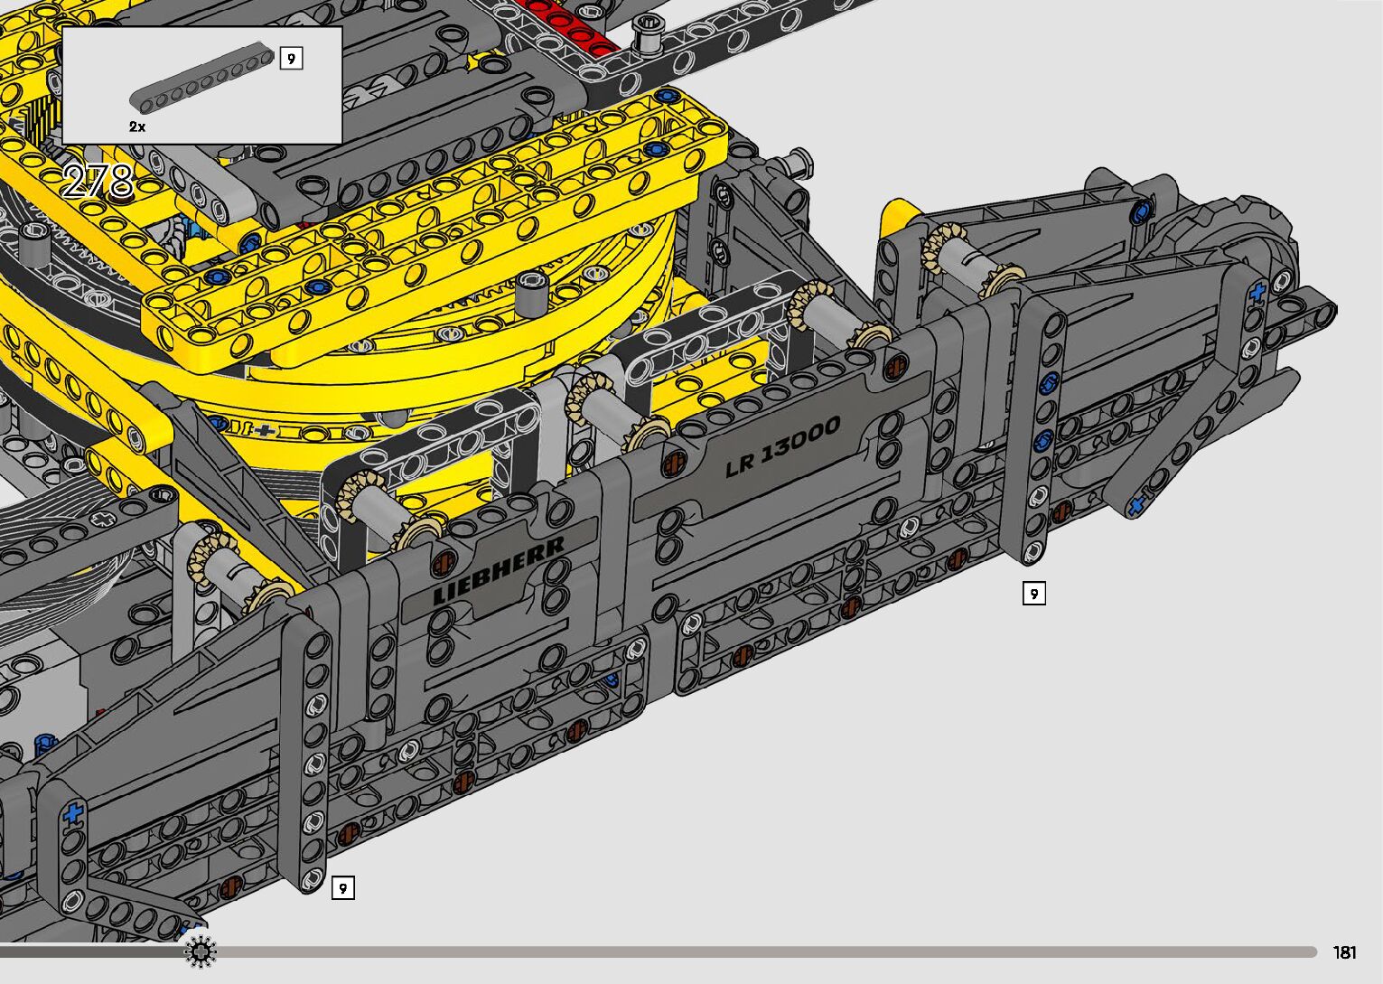Screen dimensions: 1383x984
Task: Click the 9 label below the left vertical beam
Action: point(342,888)
